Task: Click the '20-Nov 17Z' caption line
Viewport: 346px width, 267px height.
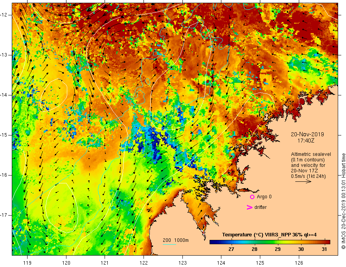Action: coord(304,171)
